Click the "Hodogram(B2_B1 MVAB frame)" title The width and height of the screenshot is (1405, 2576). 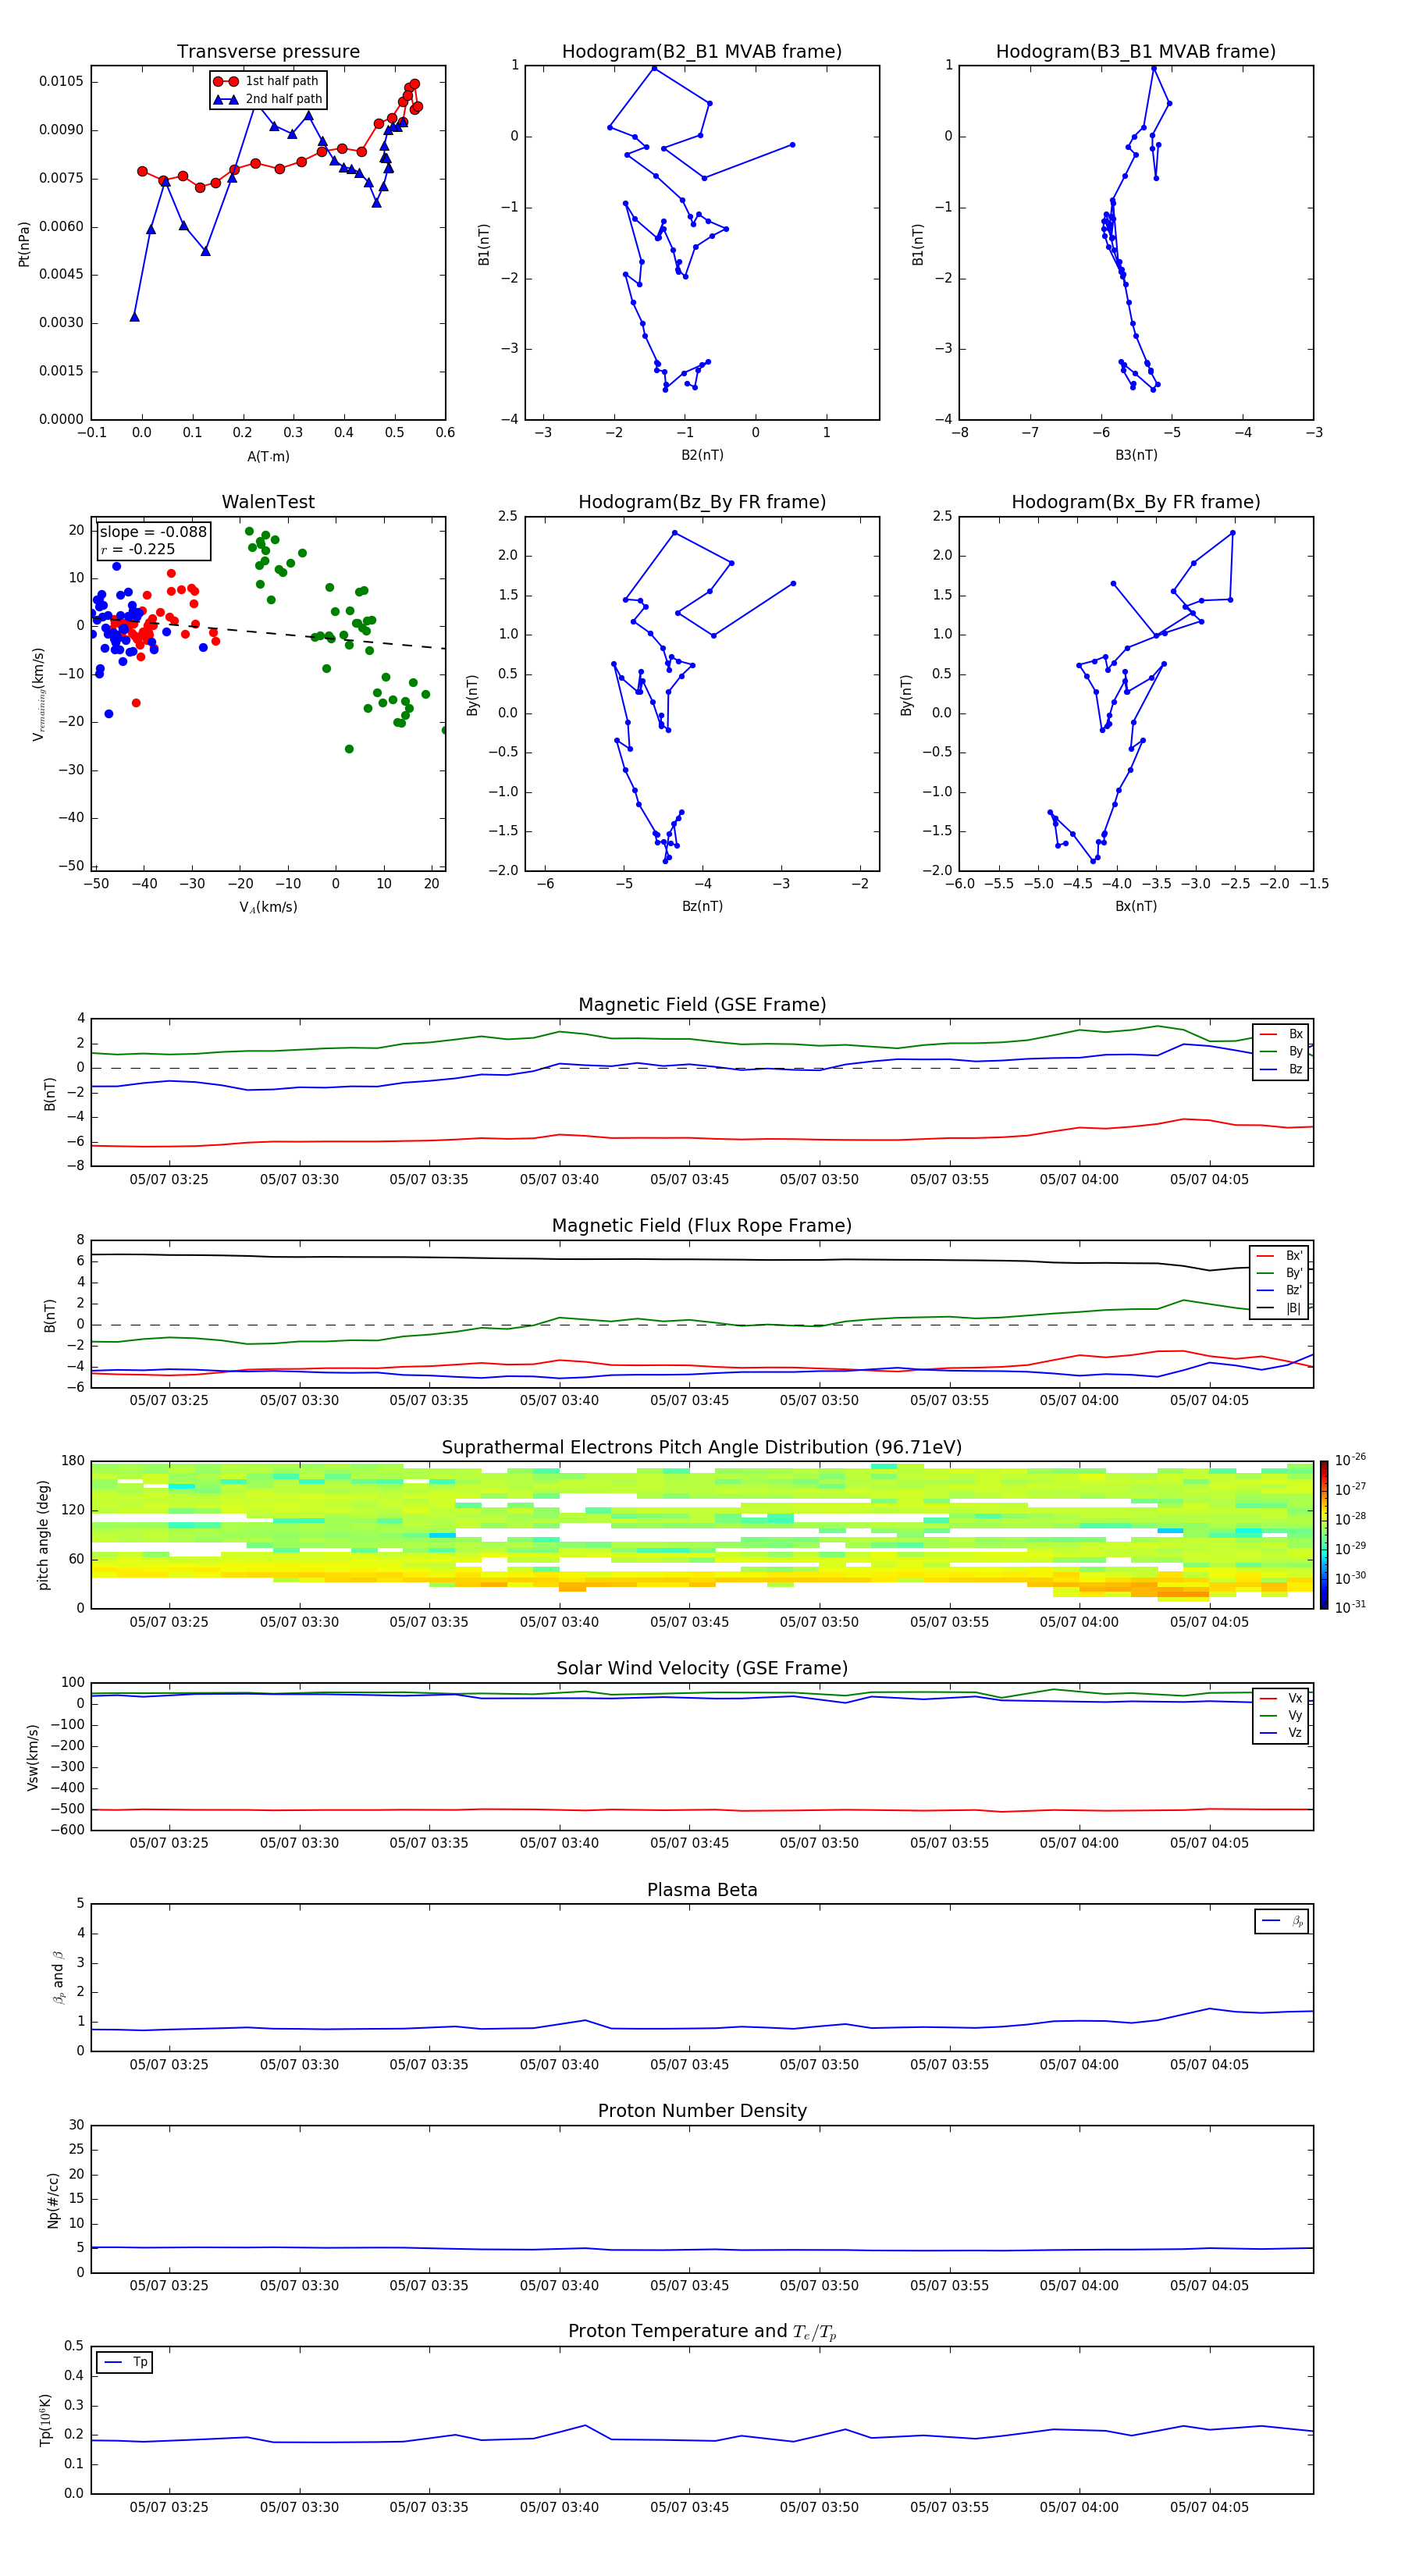pos(702,51)
